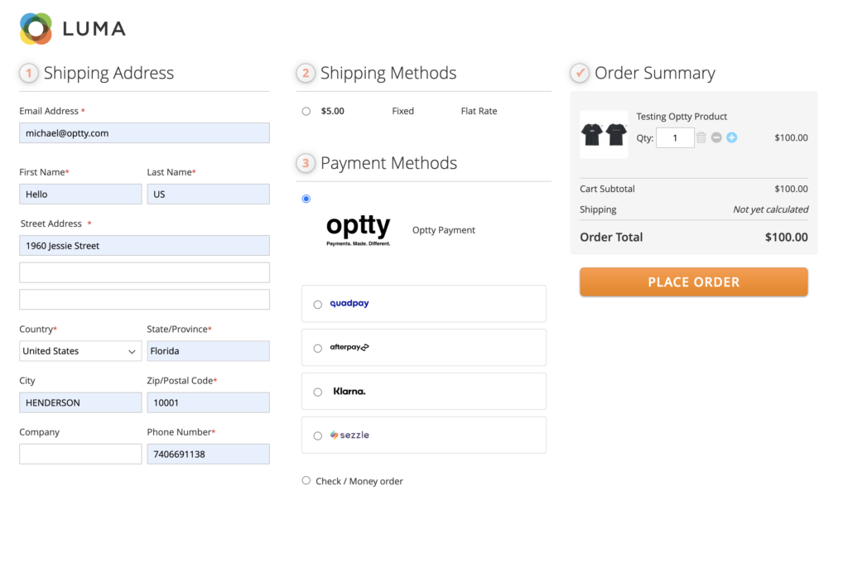Click the Klarna payment logo
The image size is (848, 563).
tap(349, 391)
